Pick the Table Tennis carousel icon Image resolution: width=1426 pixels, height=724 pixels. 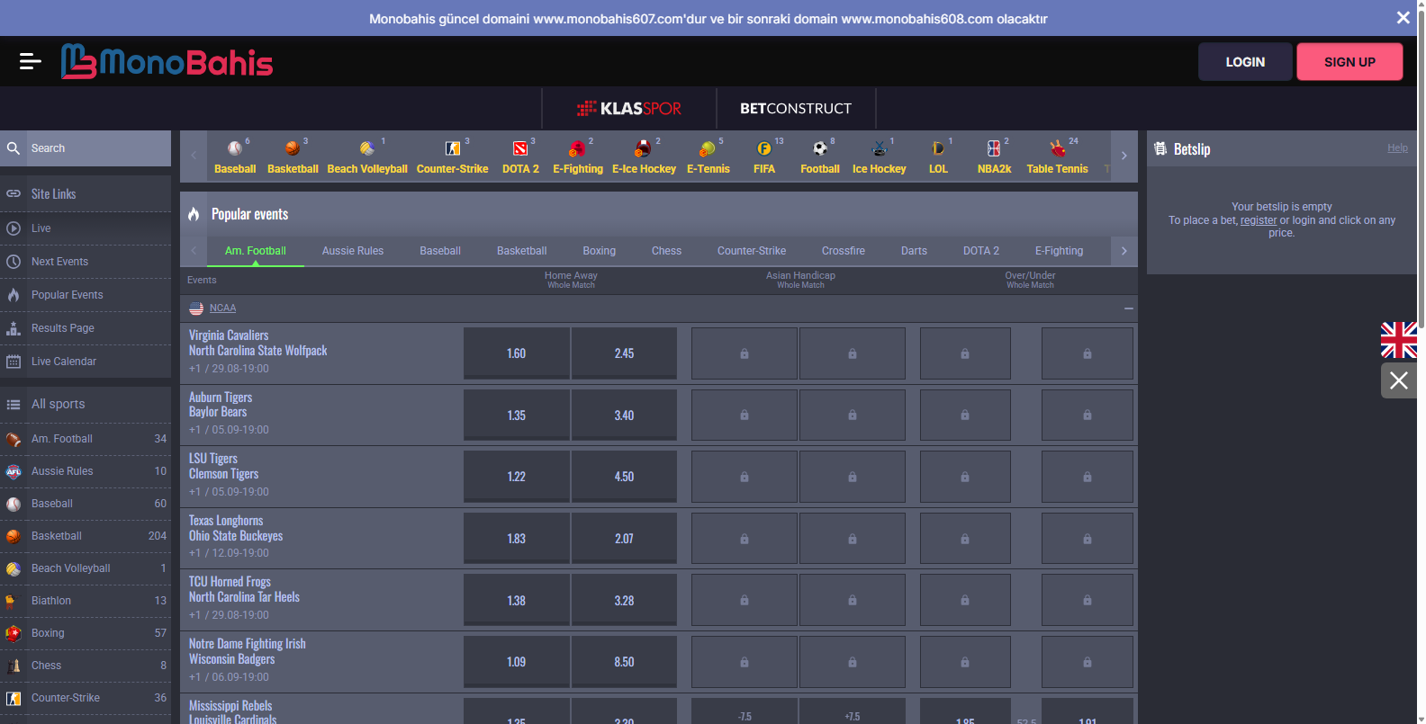(1057, 148)
